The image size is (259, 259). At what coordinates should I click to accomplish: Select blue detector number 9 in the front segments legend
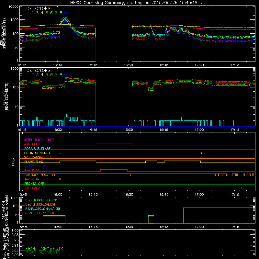[66, 13]
